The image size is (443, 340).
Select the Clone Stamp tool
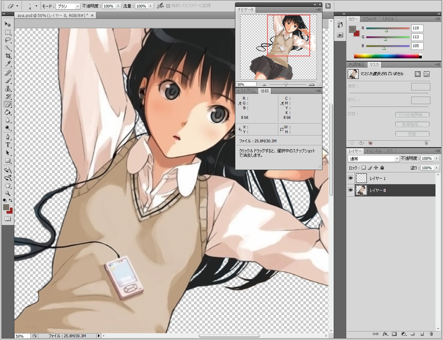pos(8,89)
